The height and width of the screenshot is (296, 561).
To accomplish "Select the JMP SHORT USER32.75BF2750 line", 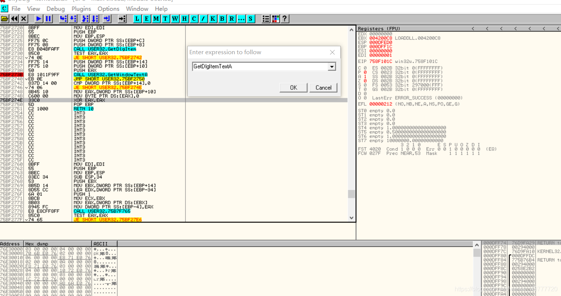I will (x=109, y=79).
